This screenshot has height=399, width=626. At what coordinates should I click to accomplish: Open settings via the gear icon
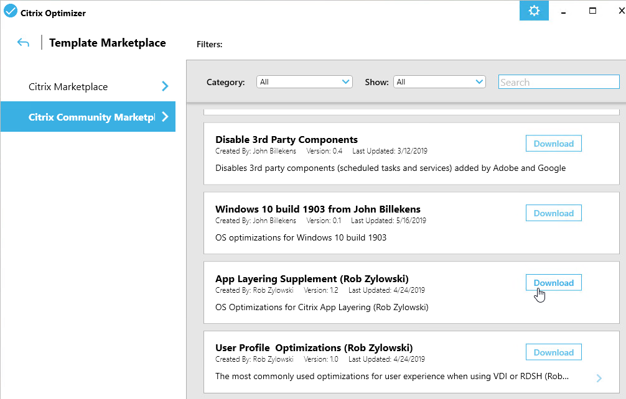[x=534, y=11]
